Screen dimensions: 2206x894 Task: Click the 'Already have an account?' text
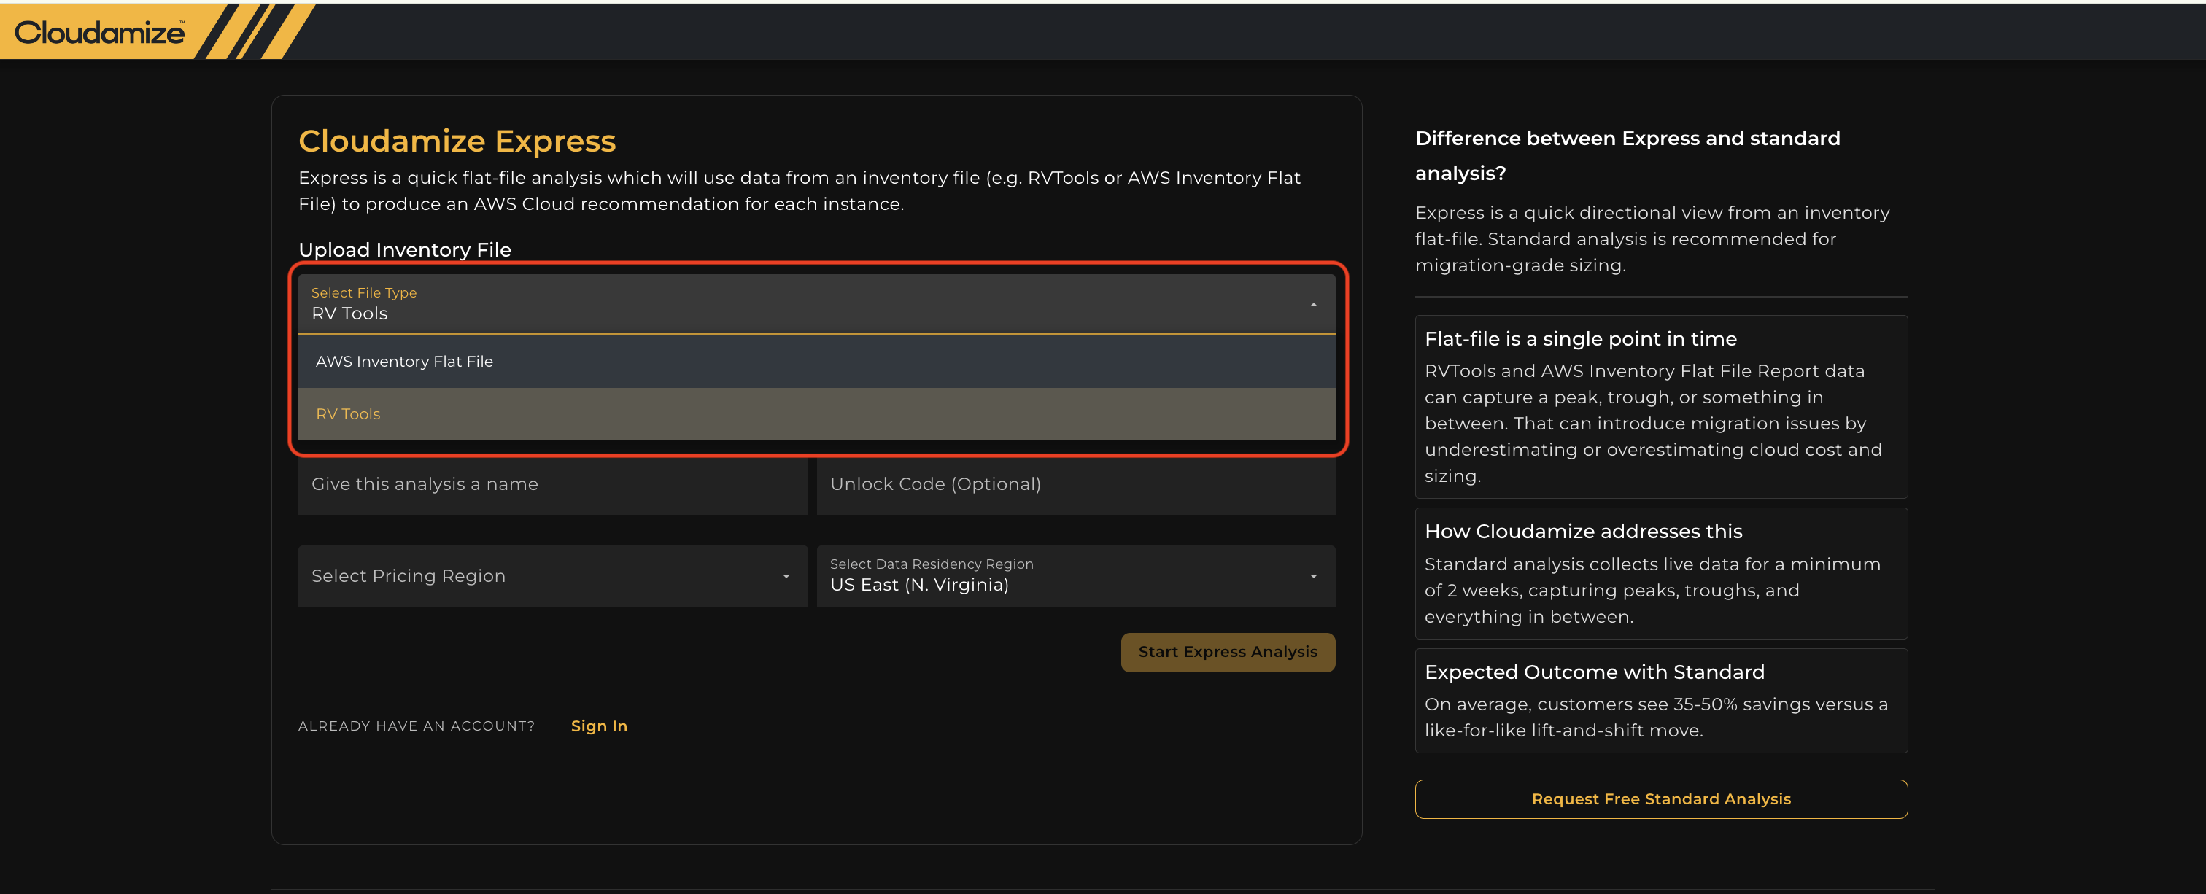click(x=417, y=726)
